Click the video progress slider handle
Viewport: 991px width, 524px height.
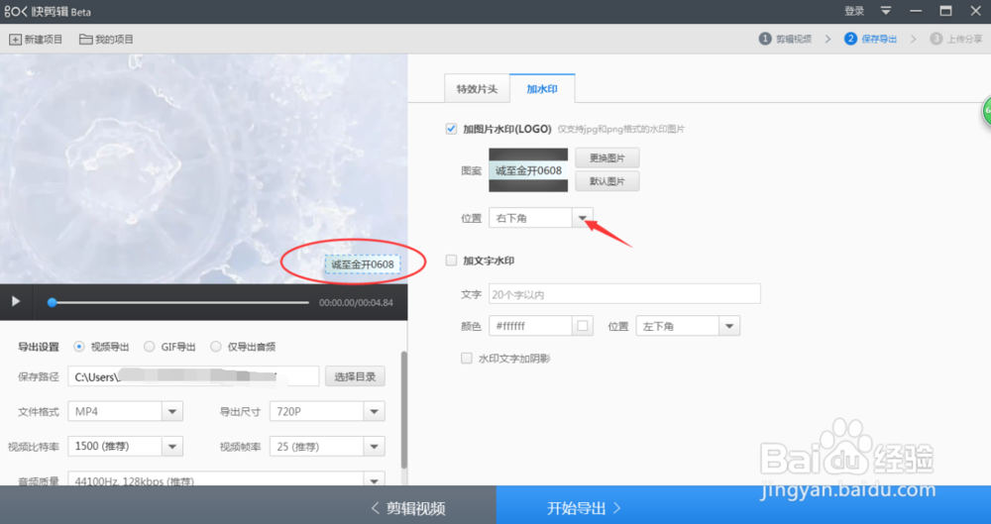(53, 303)
